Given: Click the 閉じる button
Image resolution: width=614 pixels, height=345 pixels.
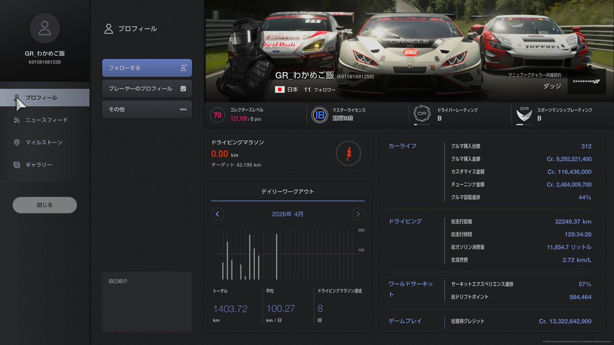Looking at the screenshot, I should click(45, 205).
